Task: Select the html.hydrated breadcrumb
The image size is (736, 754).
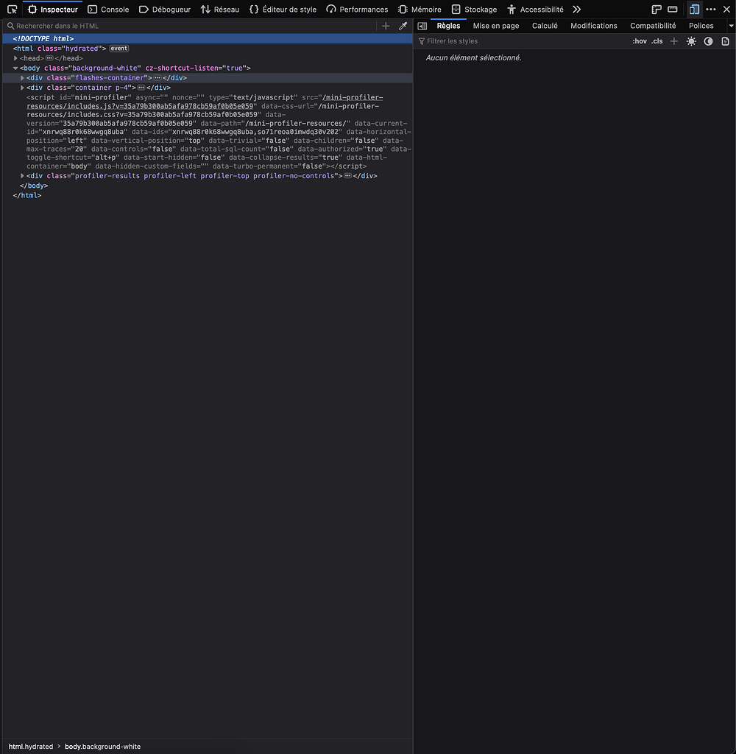Action: tap(29, 746)
